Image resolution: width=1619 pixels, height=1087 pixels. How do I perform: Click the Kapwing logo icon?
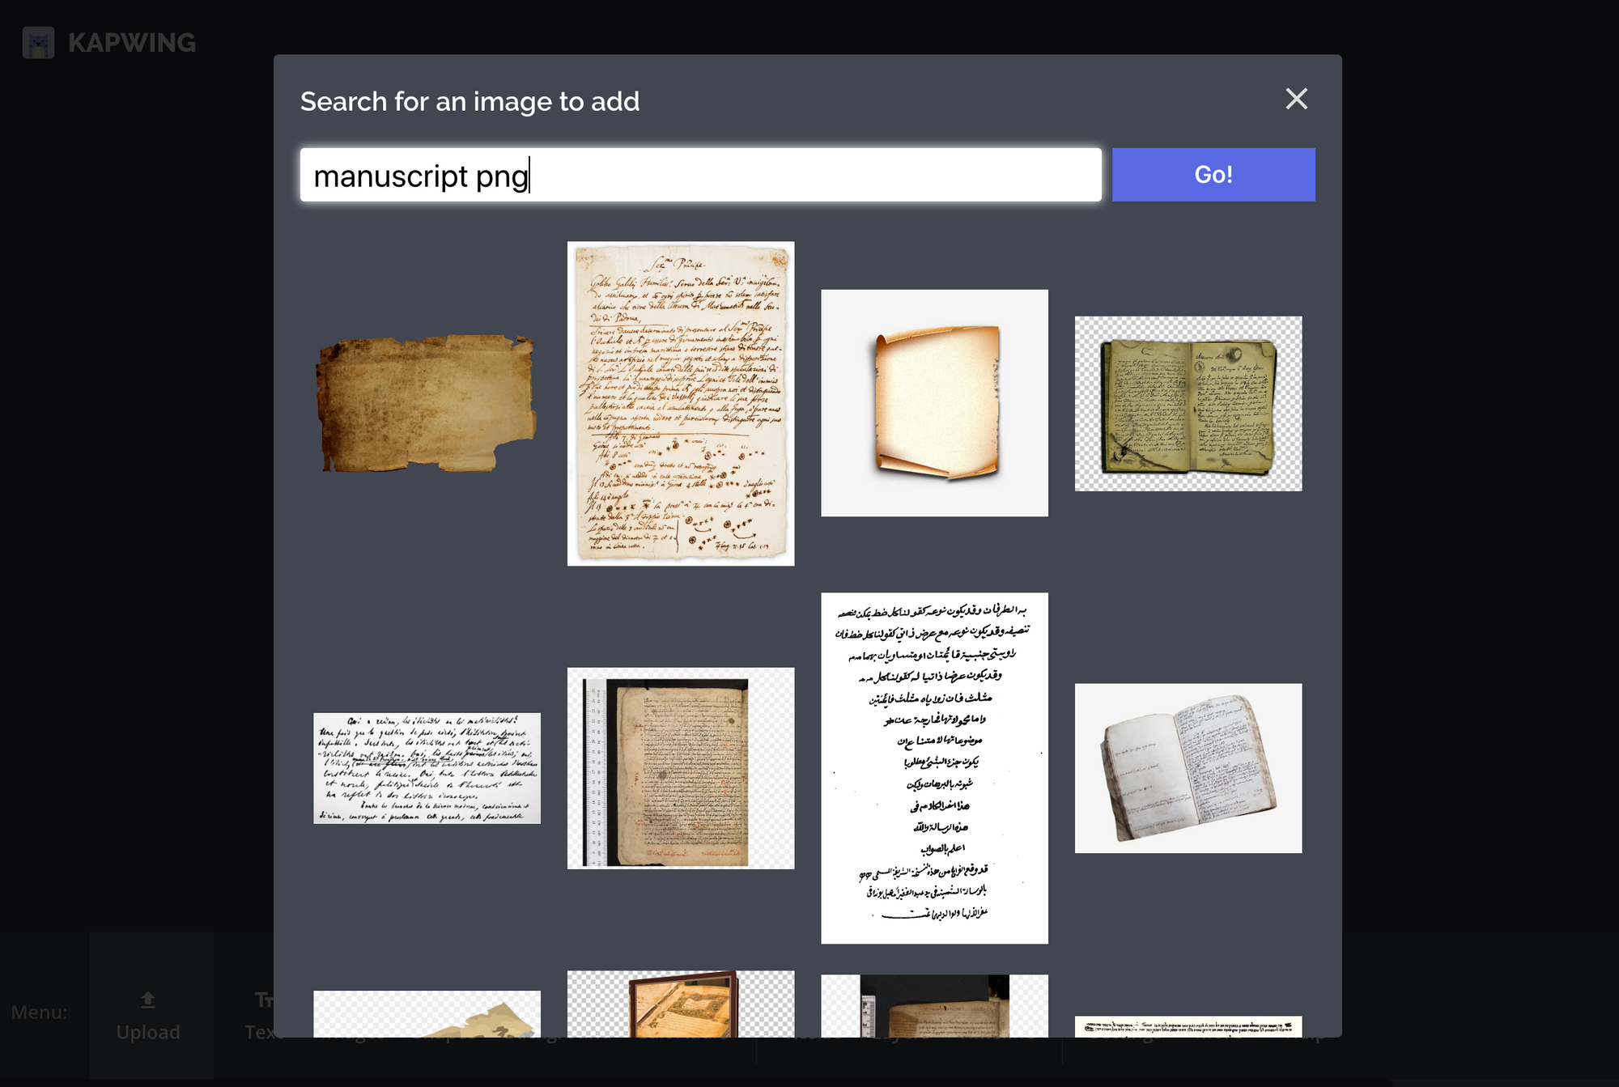point(39,42)
